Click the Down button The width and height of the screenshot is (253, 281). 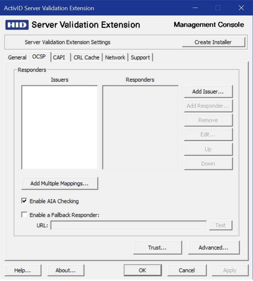point(208,164)
